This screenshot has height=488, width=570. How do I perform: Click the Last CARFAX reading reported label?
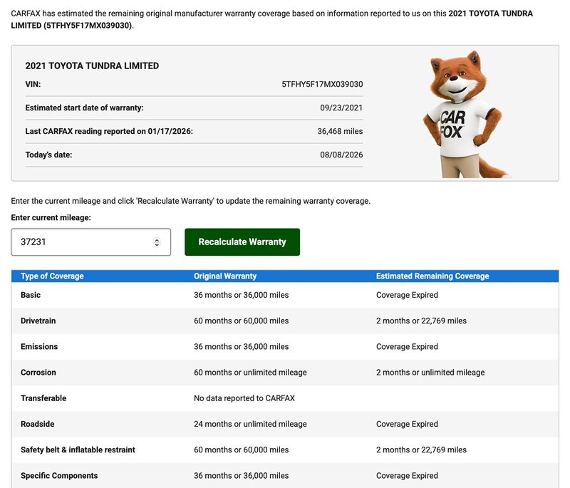109,131
